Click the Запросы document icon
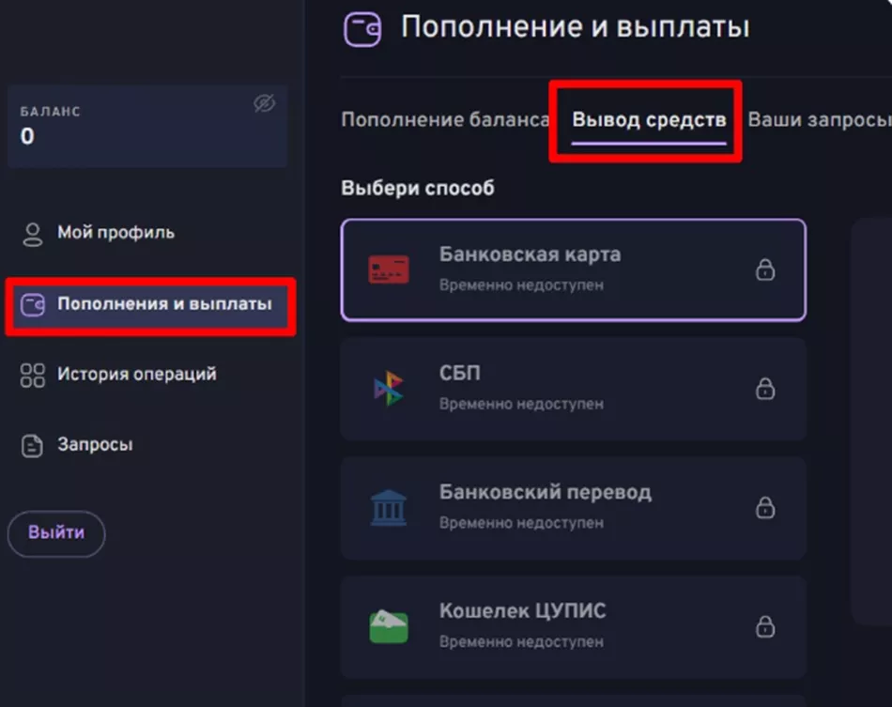892x707 pixels. pos(33,446)
